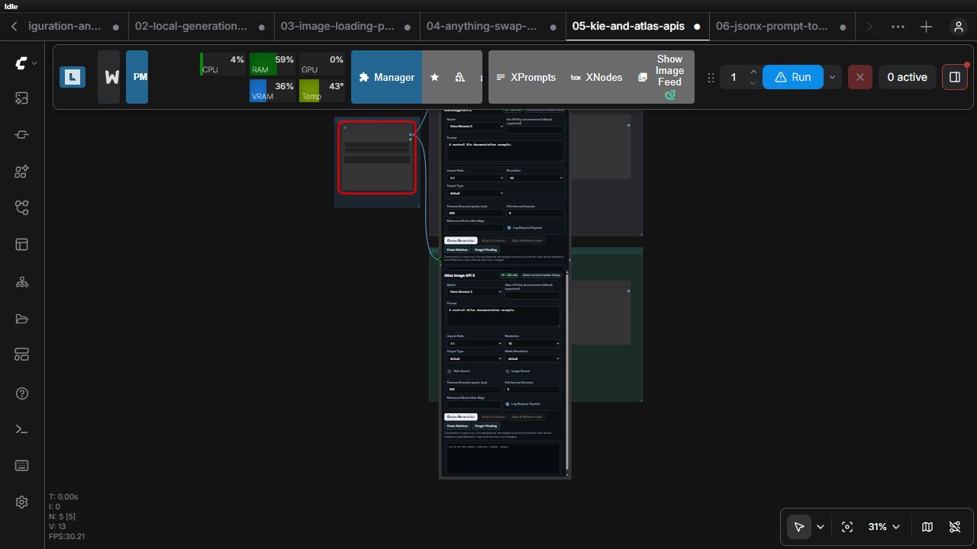
Task: Open Atlas node Model dropdown
Action: click(474, 291)
